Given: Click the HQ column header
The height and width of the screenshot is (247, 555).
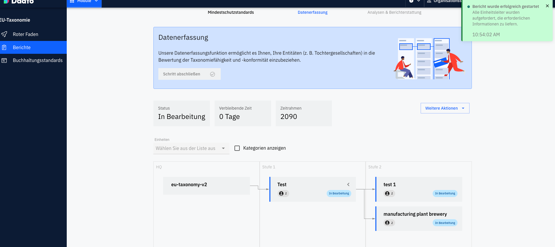Looking at the screenshot, I should tap(159, 167).
